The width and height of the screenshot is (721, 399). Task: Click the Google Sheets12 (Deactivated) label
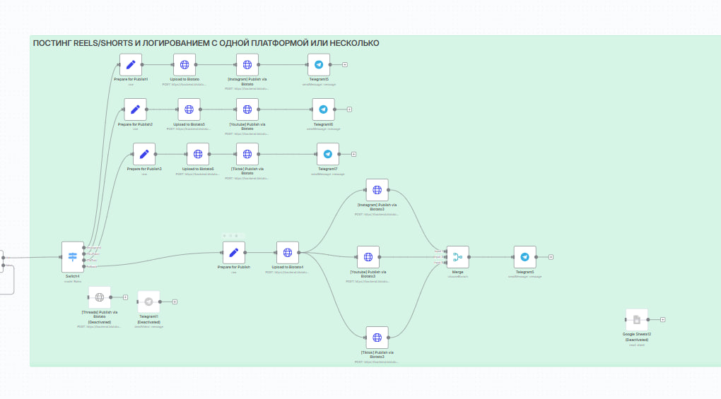[637, 337]
